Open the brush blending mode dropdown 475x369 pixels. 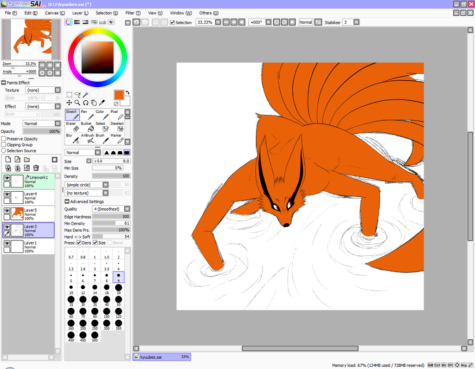point(97,153)
